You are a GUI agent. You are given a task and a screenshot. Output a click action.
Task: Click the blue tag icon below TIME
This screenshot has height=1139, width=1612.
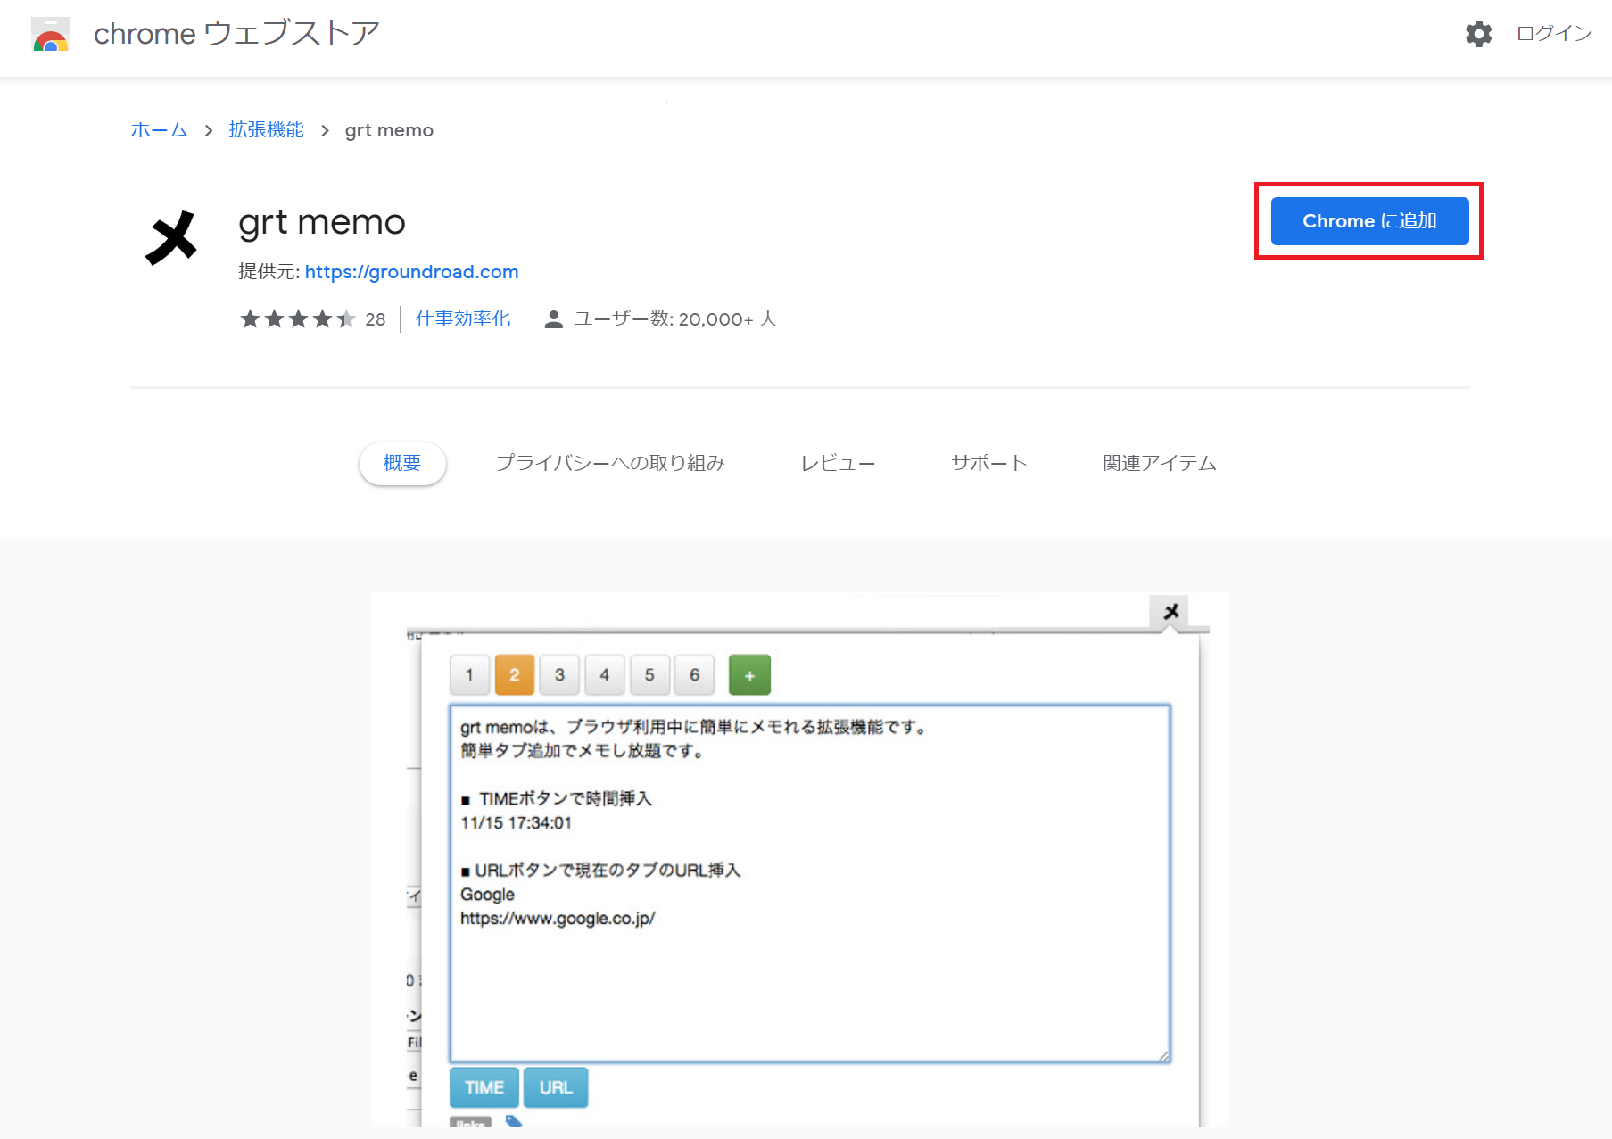(514, 1121)
